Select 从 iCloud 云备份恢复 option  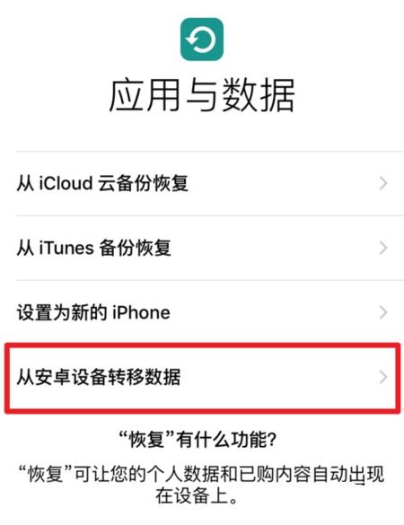pos(210,183)
